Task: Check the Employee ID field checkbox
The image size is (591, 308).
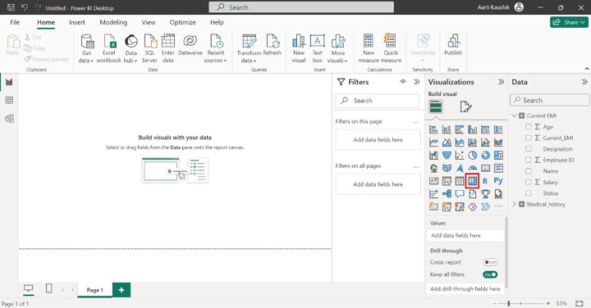Action: [529, 160]
